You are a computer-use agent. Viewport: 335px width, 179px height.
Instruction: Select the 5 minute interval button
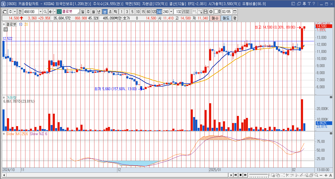132,12
